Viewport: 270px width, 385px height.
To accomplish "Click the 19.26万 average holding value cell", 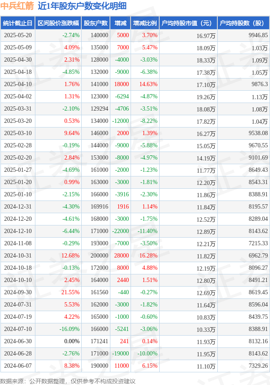I will [188, 97].
